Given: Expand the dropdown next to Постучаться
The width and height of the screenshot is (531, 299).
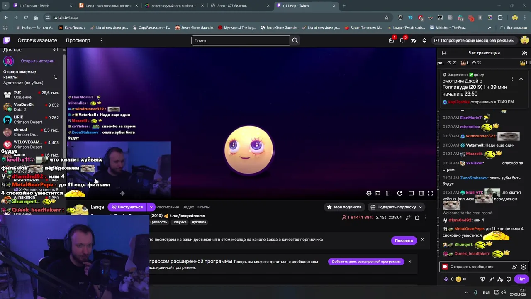Looking at the screenshot, I should 151,207.
